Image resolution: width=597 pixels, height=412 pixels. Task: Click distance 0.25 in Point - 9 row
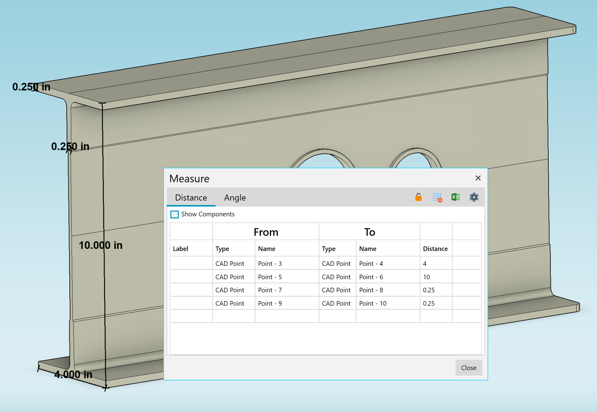click(x=436, y=303)
